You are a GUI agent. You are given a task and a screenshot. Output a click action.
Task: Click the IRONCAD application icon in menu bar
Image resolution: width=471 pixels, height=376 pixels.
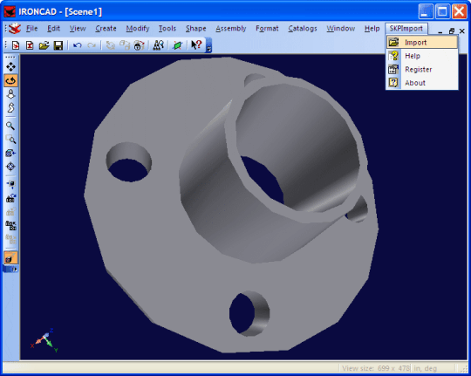click(14, 29)
